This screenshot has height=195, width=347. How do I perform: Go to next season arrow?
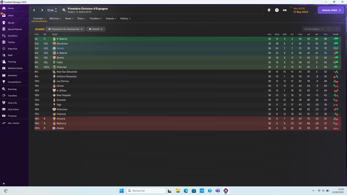click(337, 29)
